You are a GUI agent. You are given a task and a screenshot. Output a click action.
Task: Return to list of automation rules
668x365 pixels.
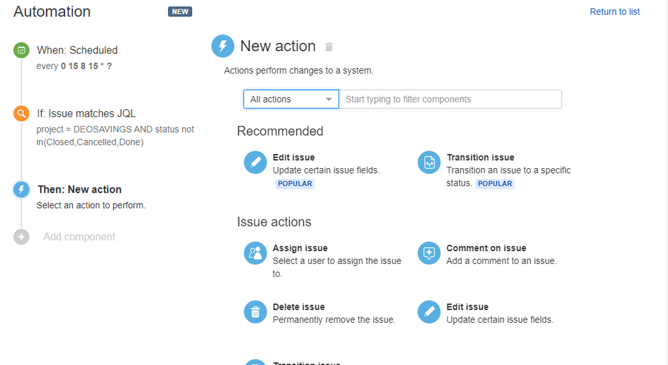[614, 11]
